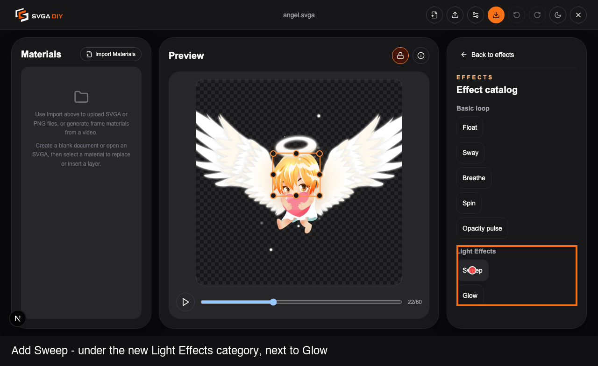Click the 22/60 frame counter
Viewport: 598px width, 366px height.
coord(415,302)
